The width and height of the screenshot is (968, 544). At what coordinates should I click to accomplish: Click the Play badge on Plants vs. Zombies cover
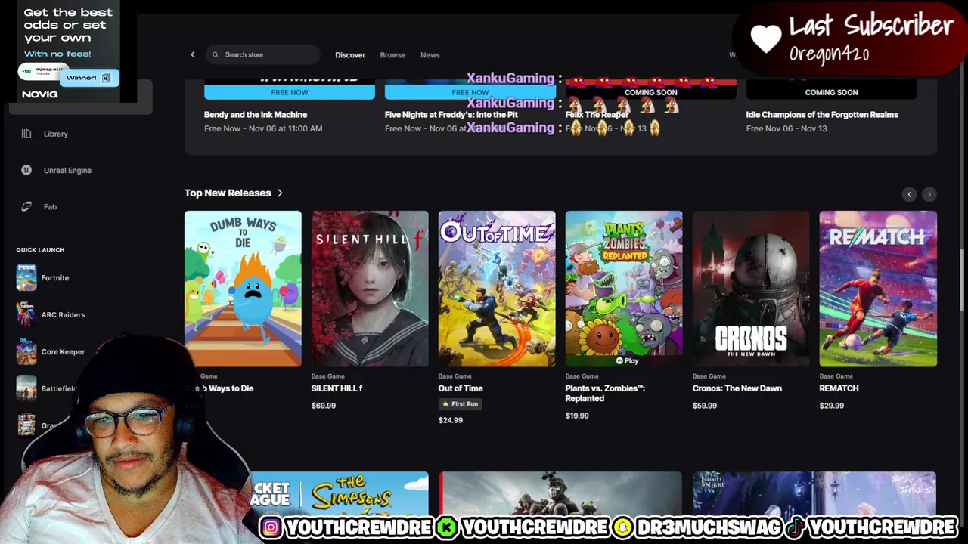(x=627, y=360)
